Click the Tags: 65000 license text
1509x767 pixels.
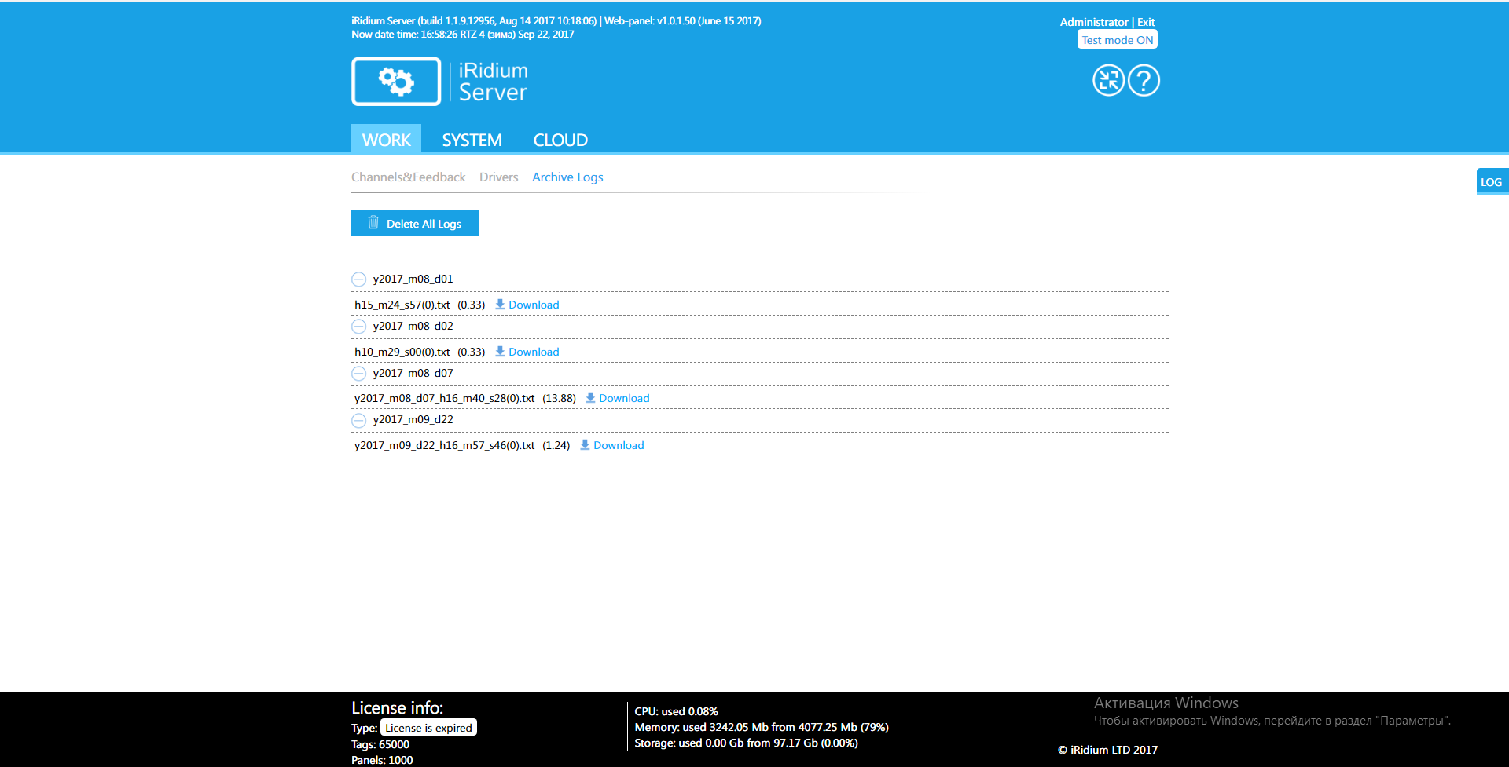(x=380, y=744)
